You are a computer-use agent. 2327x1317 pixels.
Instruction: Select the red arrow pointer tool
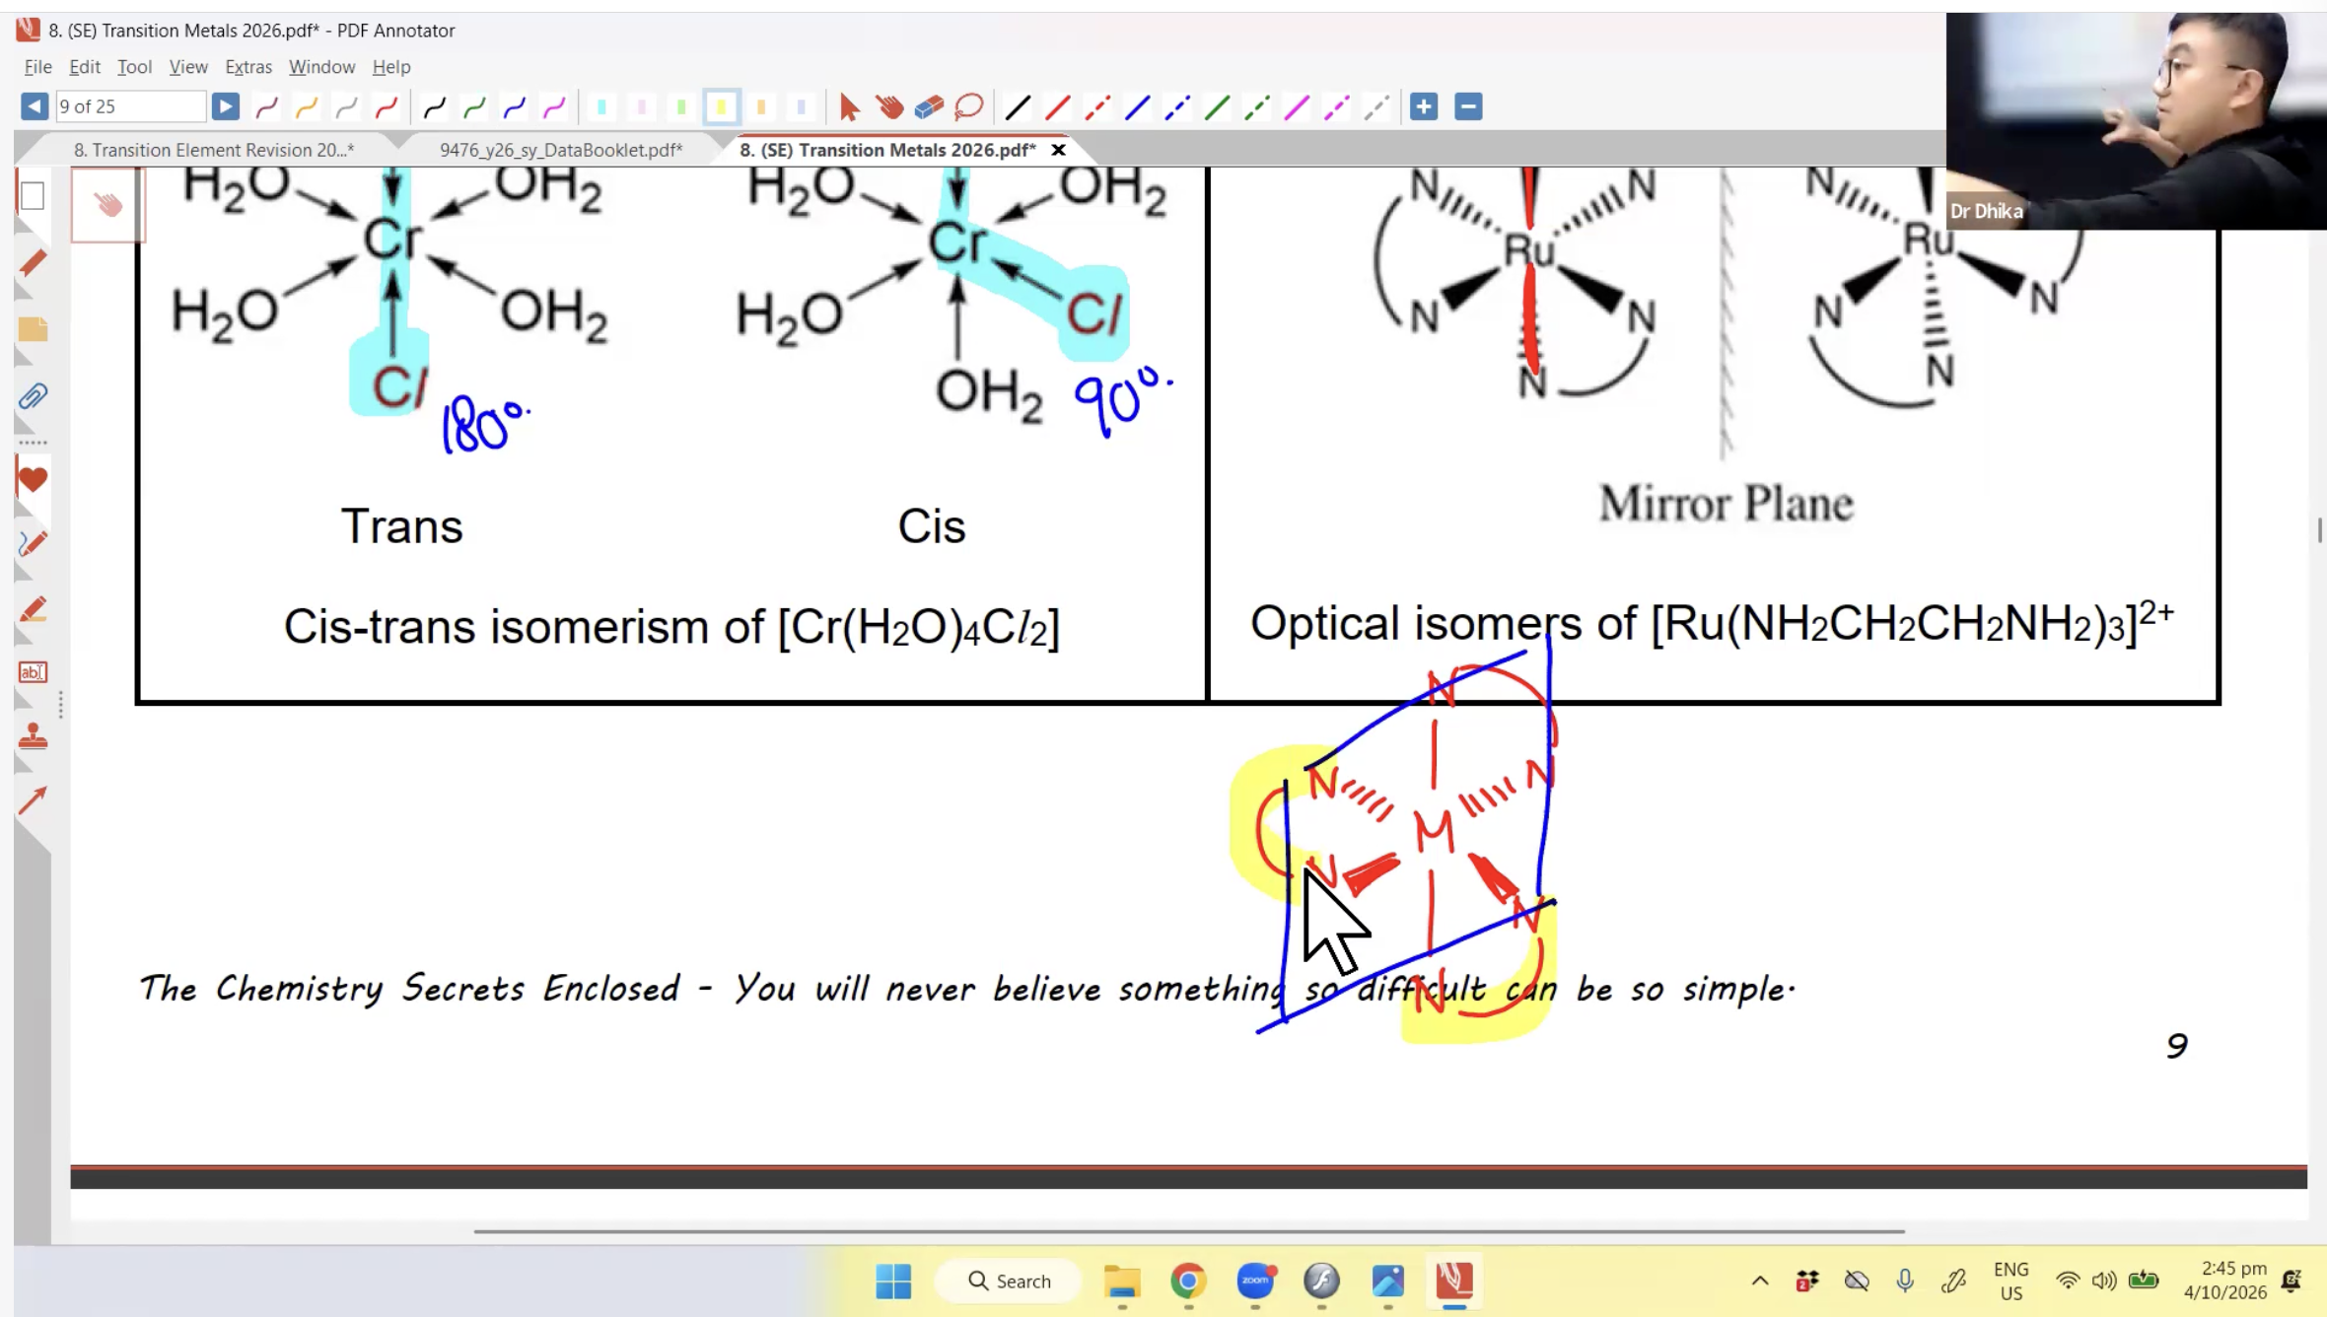point(849,106)
